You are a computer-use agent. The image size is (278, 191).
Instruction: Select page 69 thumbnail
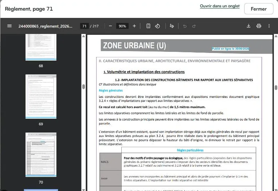[x=41, y=96]
